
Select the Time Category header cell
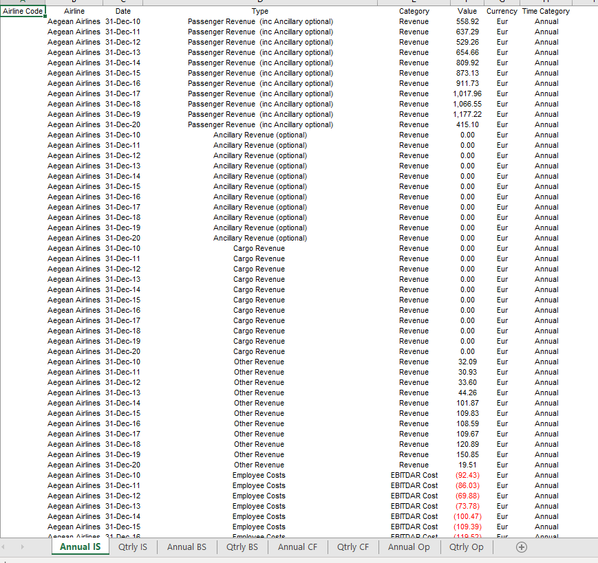(546, 11)
